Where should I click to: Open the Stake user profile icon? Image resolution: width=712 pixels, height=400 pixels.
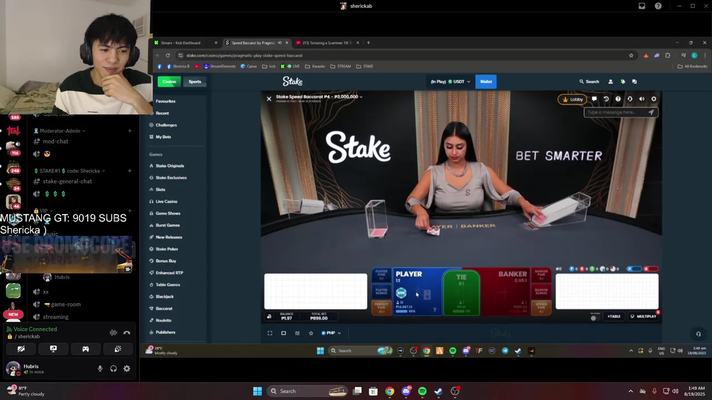610,82
